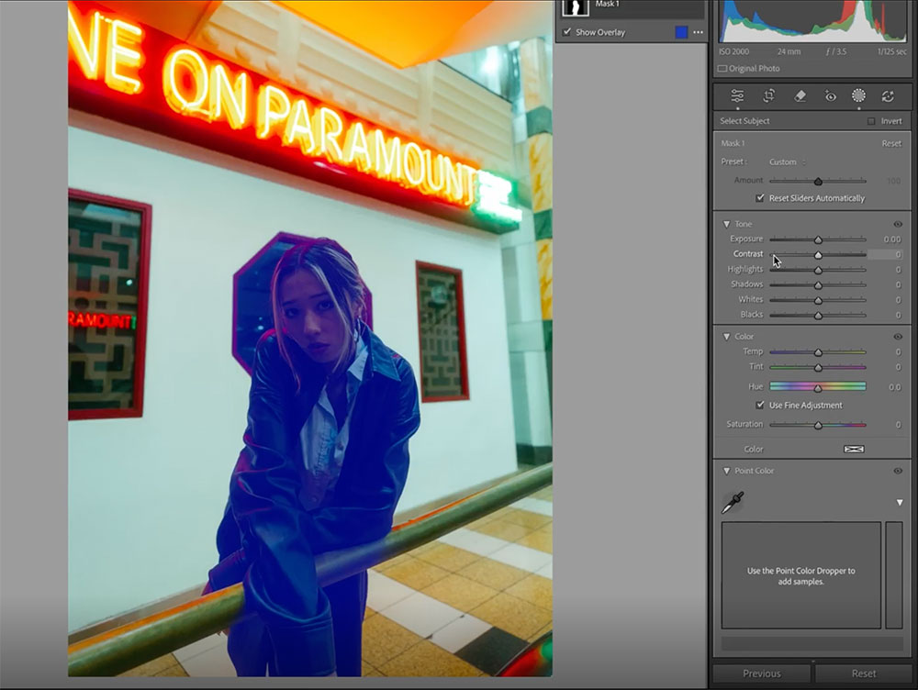Click the 24 mm focal length text
Viewport: 918px width, 690px height.
789,51
